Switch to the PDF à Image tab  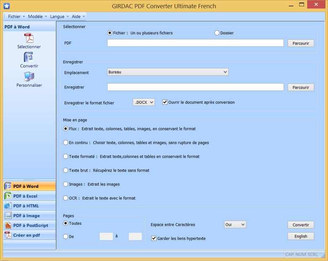29,216
